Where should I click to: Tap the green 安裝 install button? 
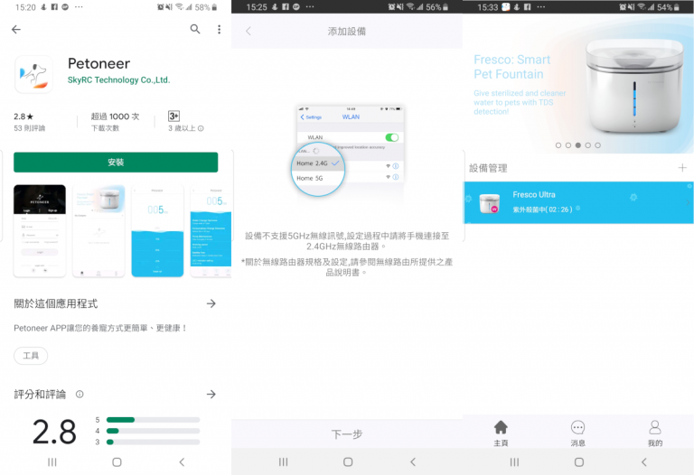116,163
